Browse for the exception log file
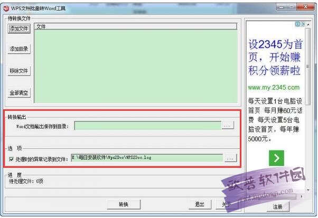The image size is (318, 218). pyautogui.click(x=230, y=158)
